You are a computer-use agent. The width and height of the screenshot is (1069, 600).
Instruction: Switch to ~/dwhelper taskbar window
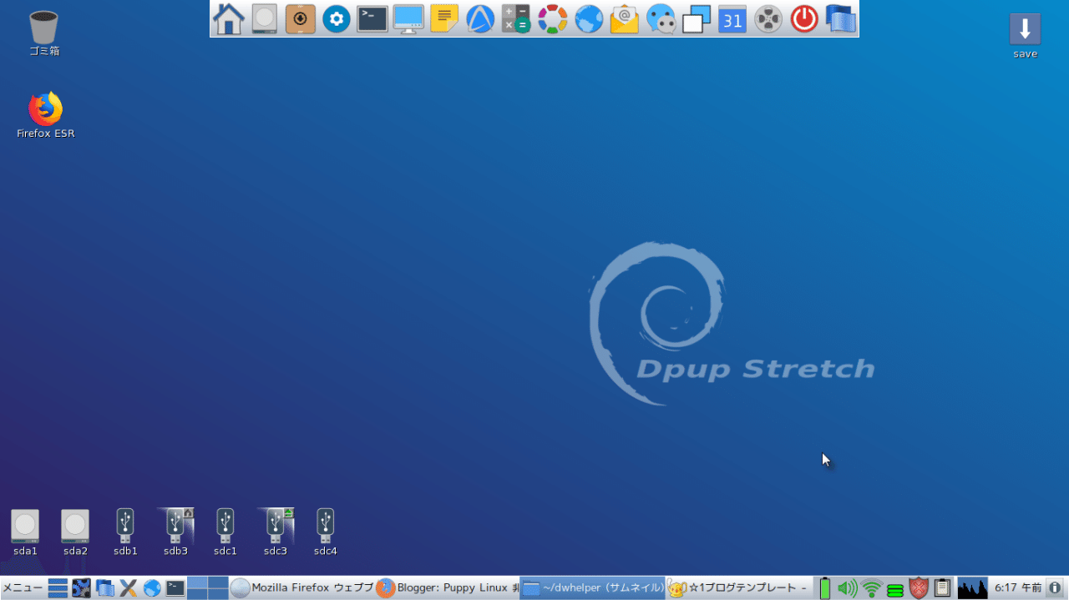(x=592, y=588)
